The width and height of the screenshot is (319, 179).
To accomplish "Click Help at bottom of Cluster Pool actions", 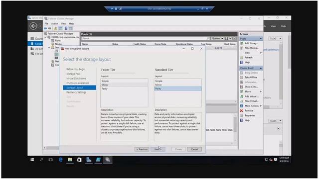I will point(247,120).
